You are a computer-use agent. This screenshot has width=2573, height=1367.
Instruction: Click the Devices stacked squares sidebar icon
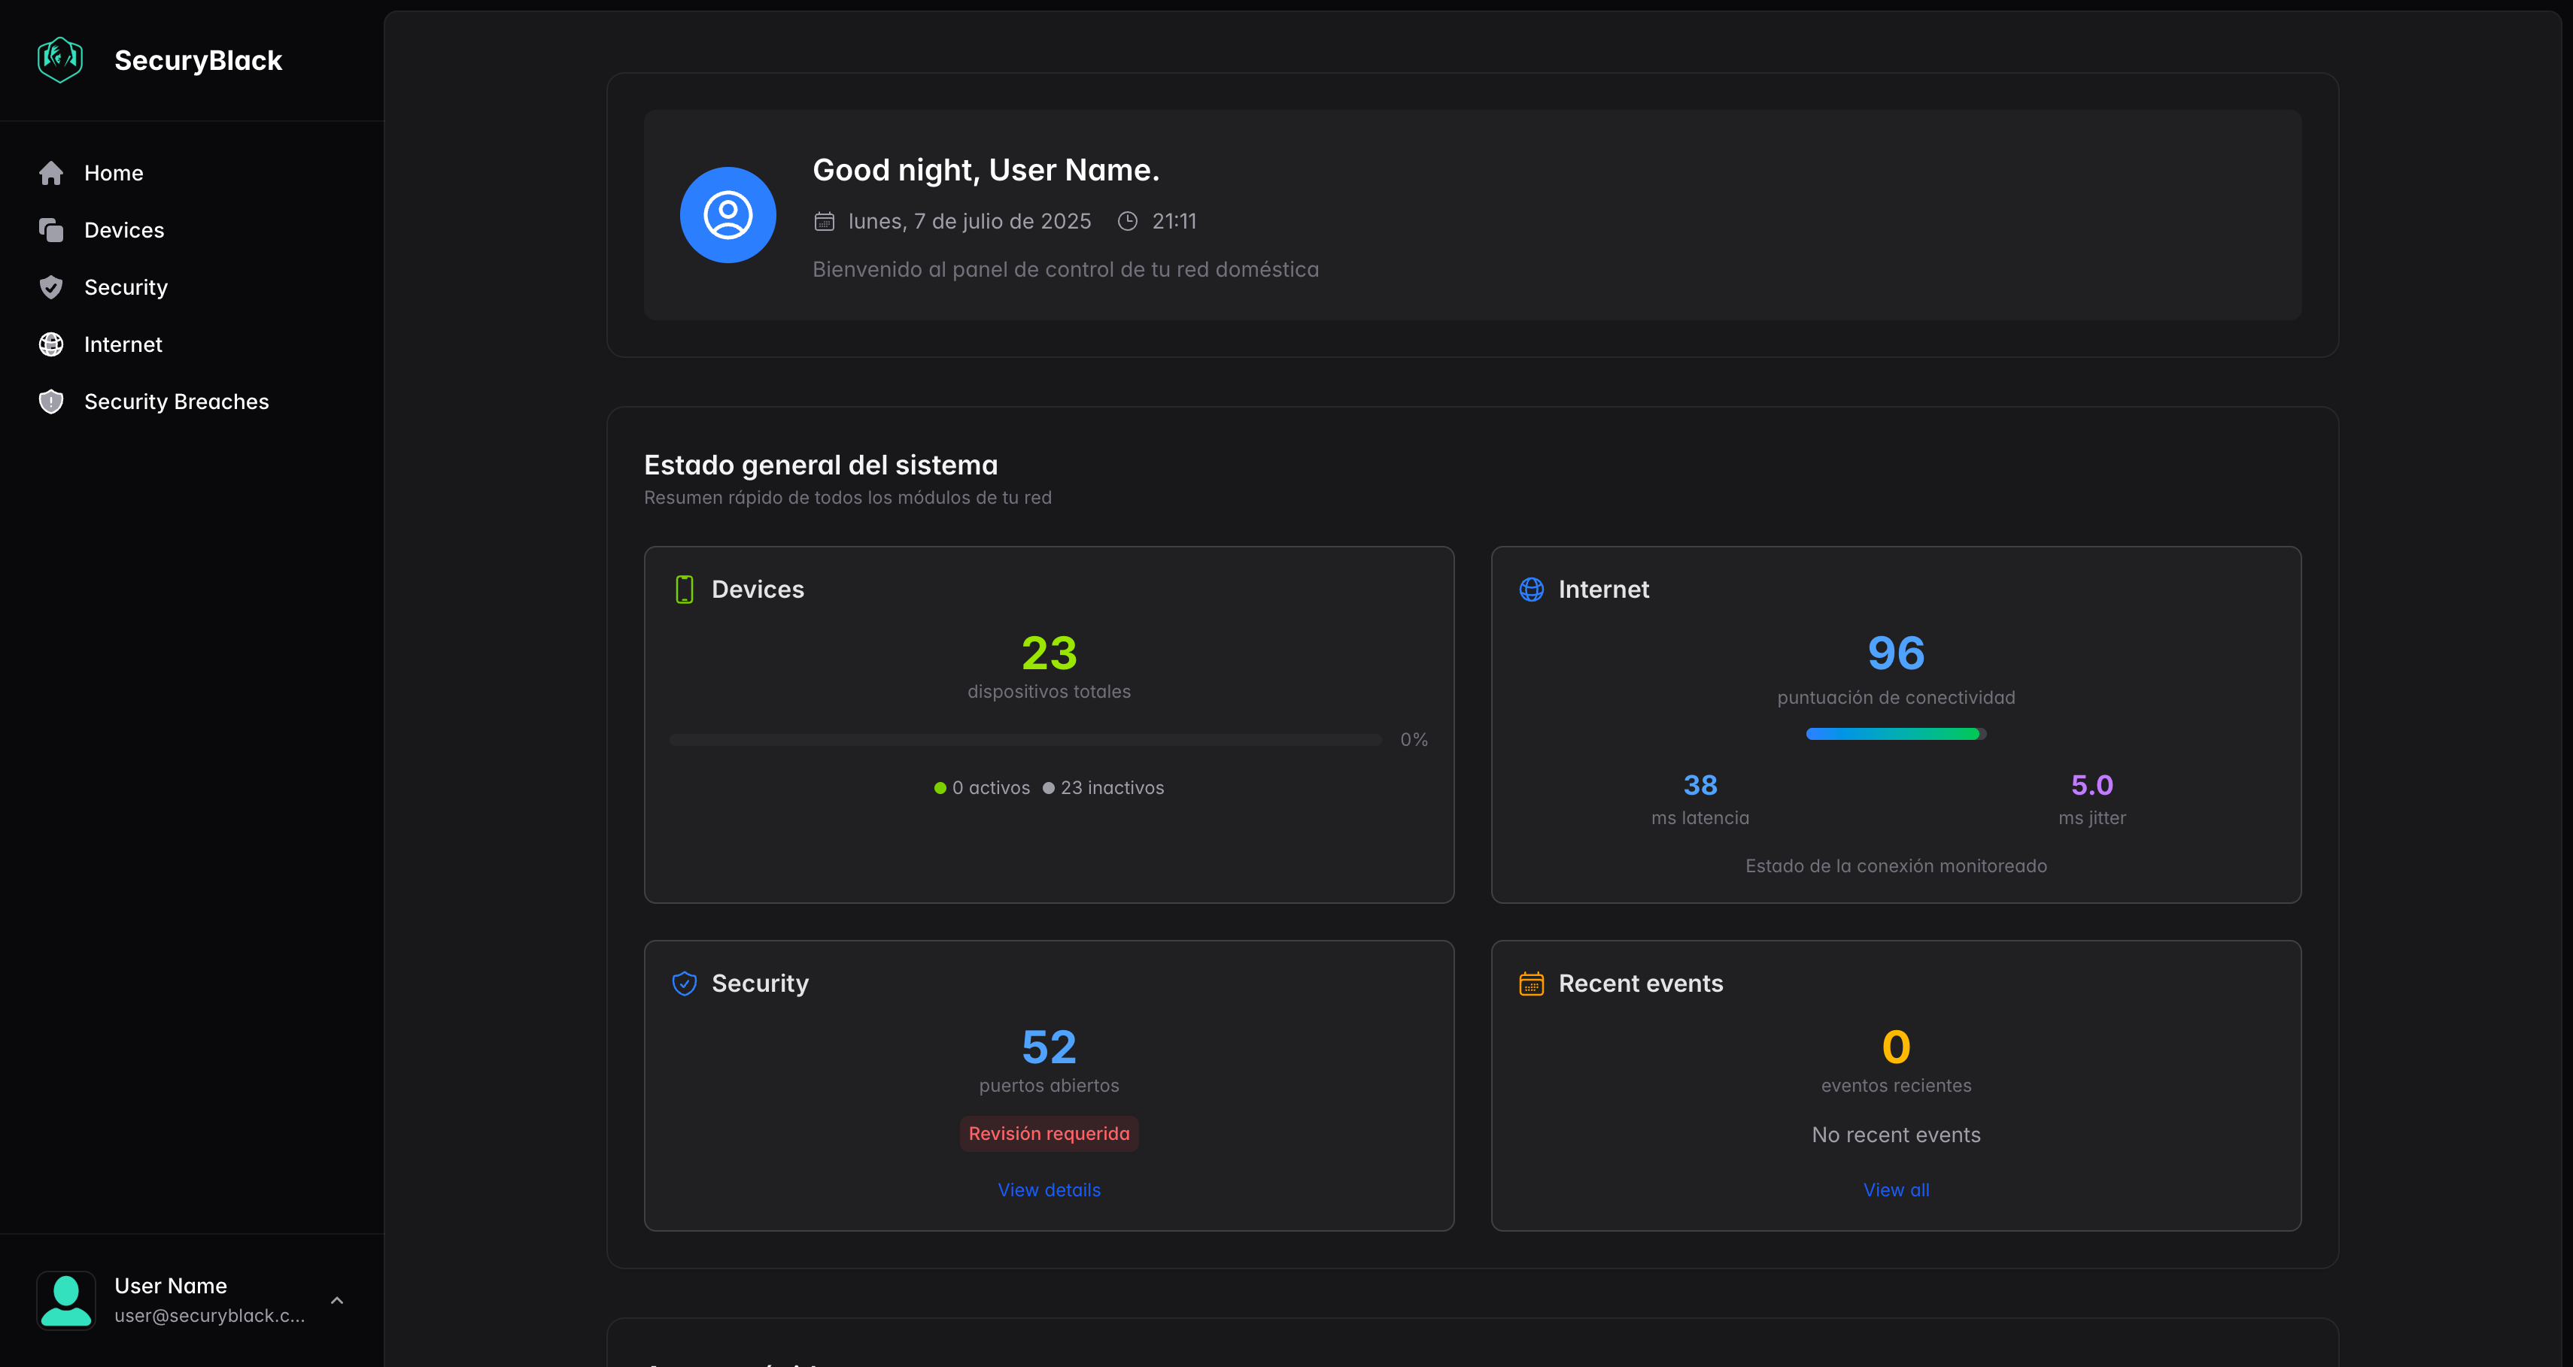coord(51,229)
